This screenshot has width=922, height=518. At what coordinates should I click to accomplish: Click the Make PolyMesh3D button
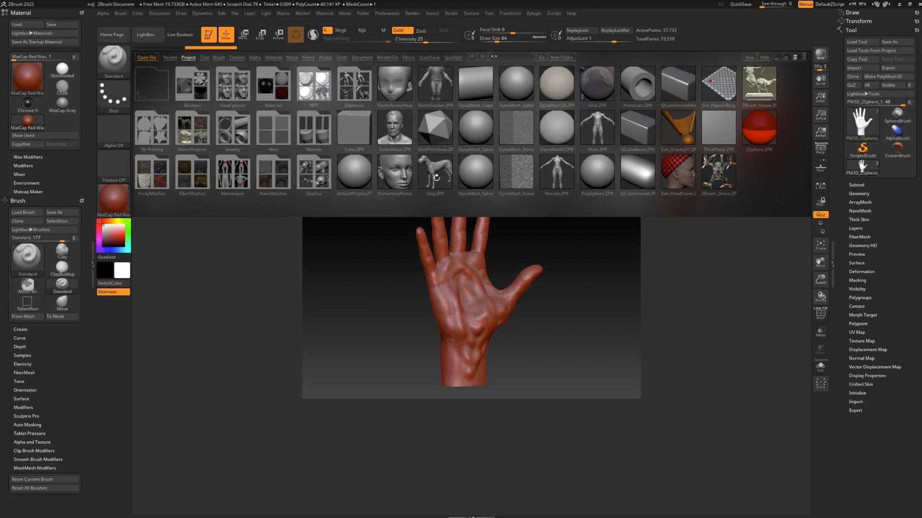click(883, 76)
